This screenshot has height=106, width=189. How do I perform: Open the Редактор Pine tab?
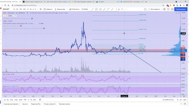[x=36, y=104]
